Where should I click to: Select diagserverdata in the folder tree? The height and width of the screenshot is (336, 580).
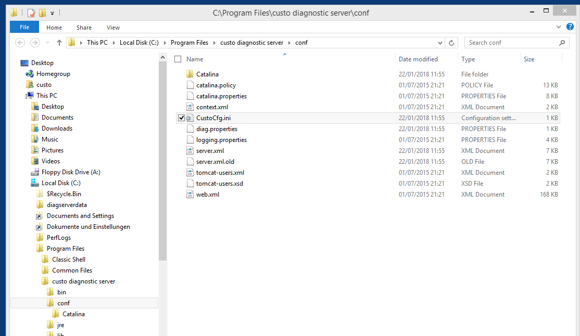(x=67, y=205)
